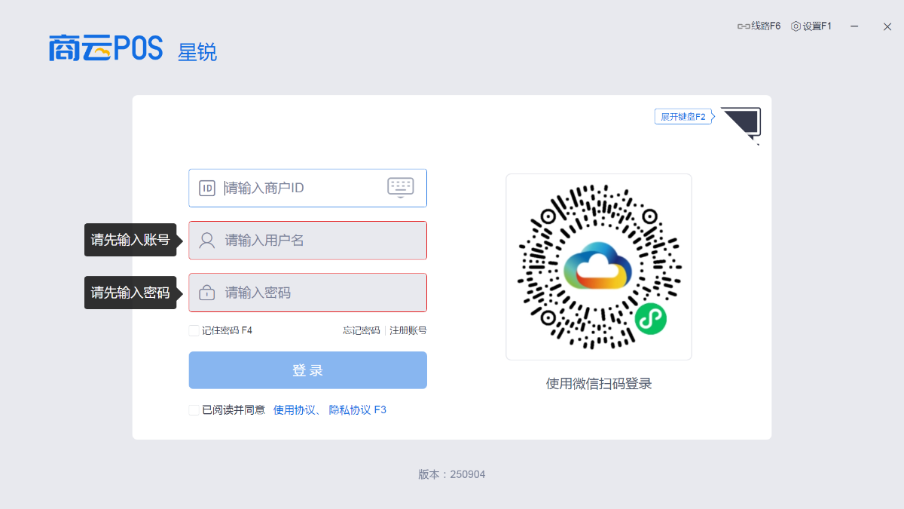Open the 使用协议 usage agreement link
The height and width of the screenshot is (509, 904).
[295, 409]
